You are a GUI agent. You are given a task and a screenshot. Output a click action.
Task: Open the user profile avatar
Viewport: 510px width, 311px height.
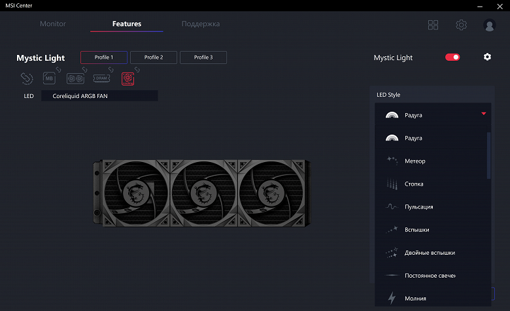point(489,25)
